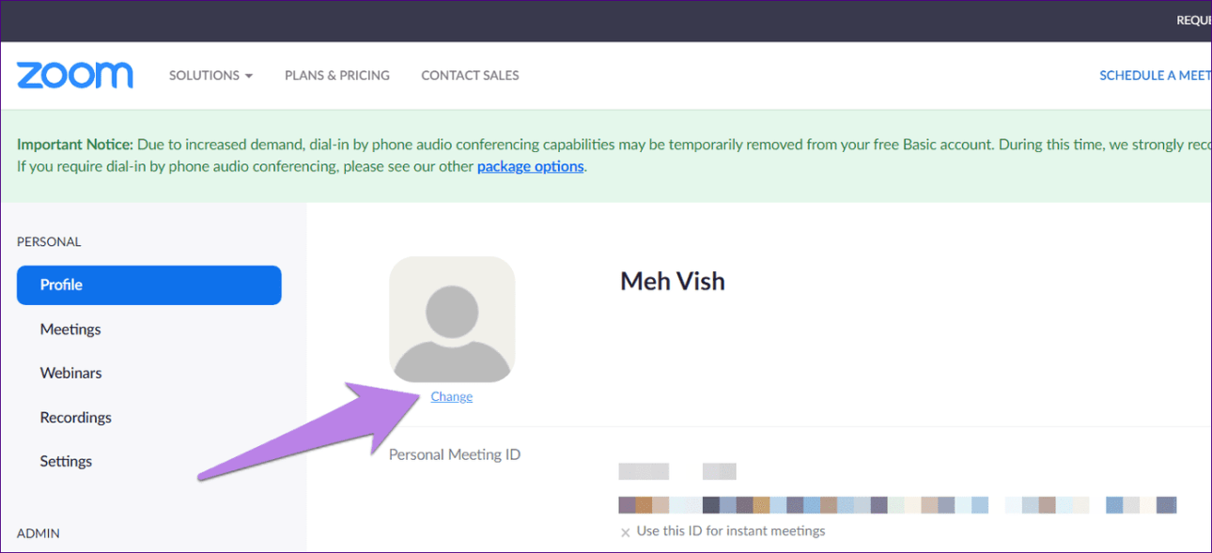Select Profile in the sidebar
1212x553 pixels.
click(148, 285)
